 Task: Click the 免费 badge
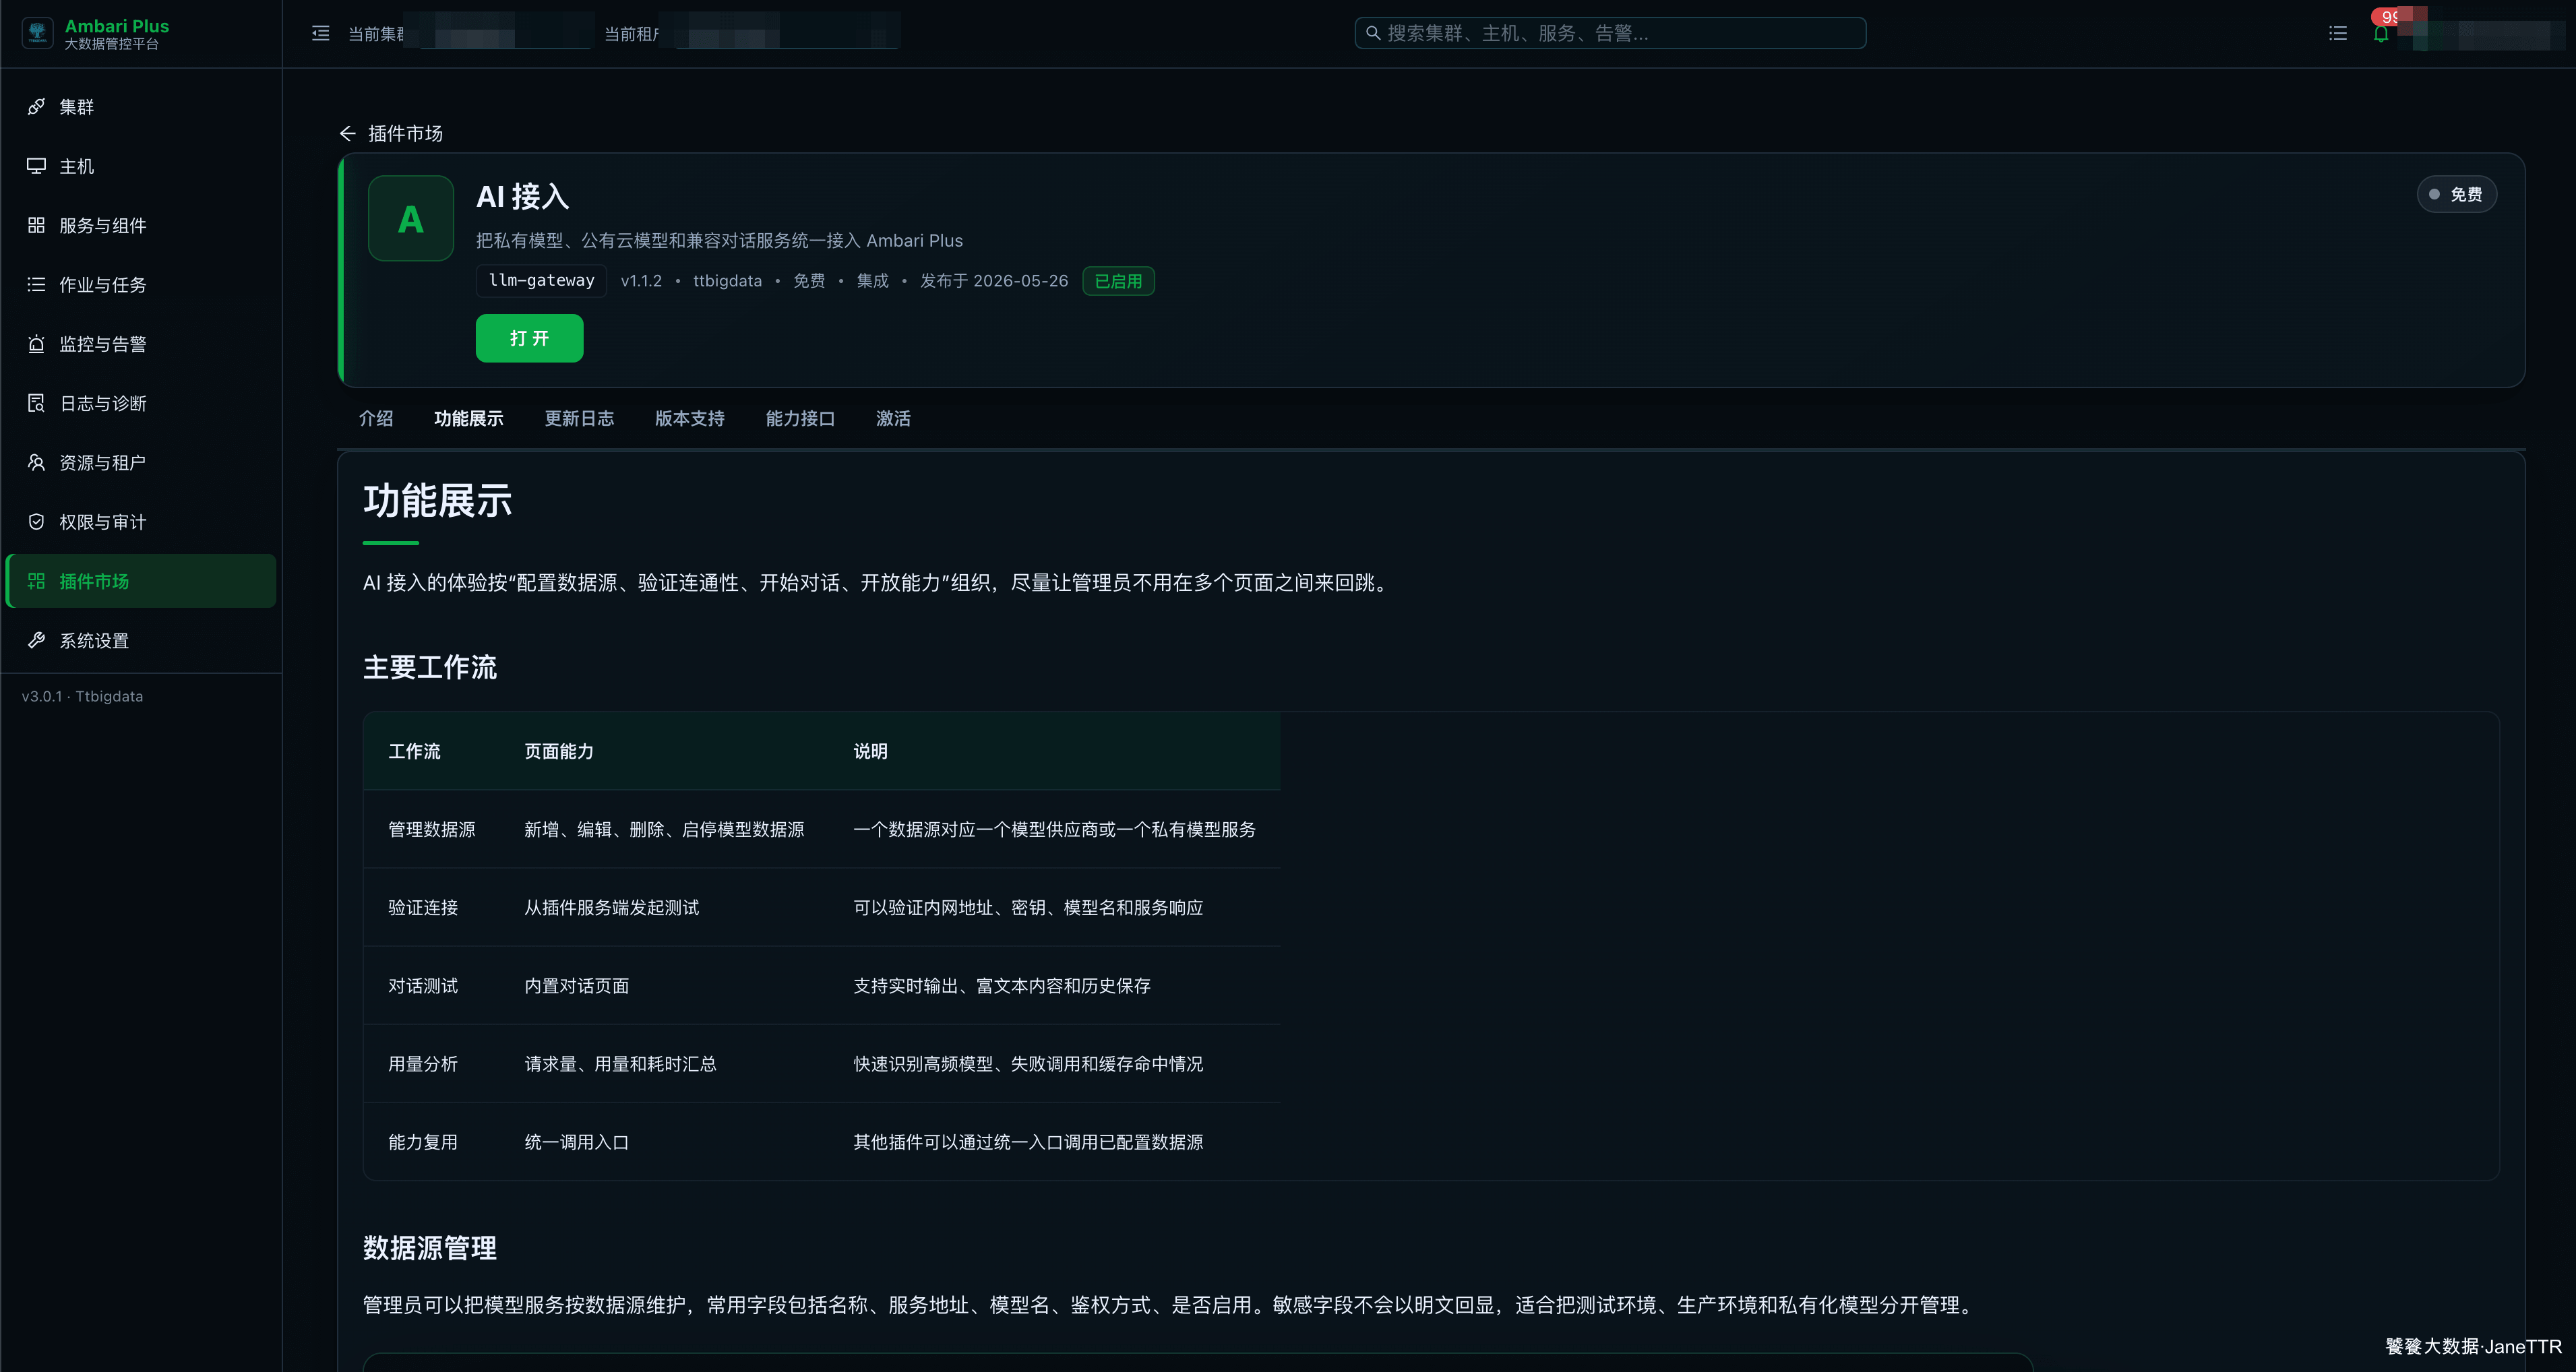click(x=2457, y=194)
